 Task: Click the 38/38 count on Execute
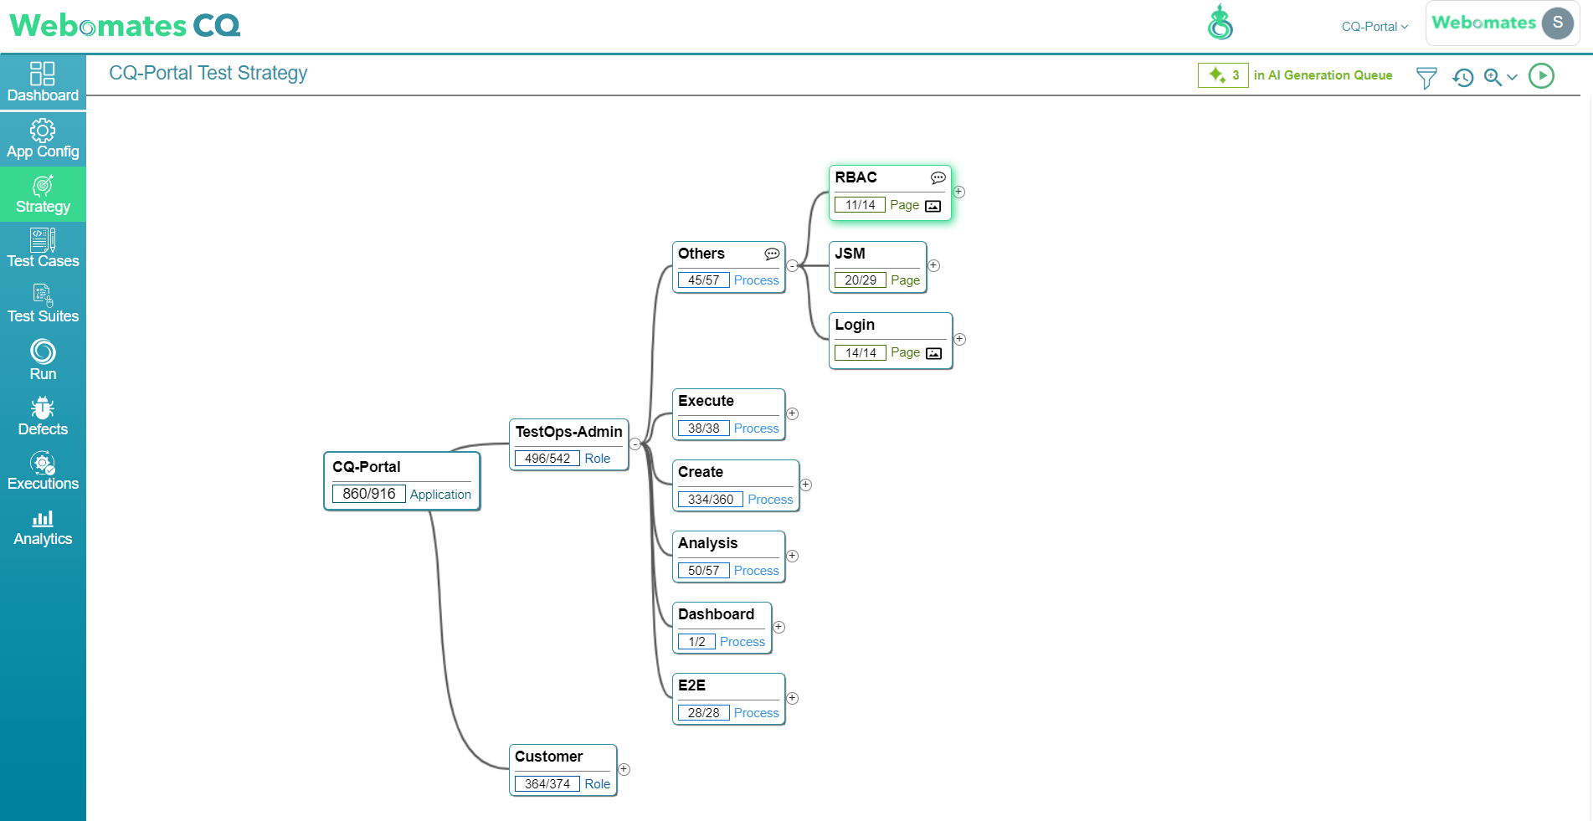coord(704,428)
